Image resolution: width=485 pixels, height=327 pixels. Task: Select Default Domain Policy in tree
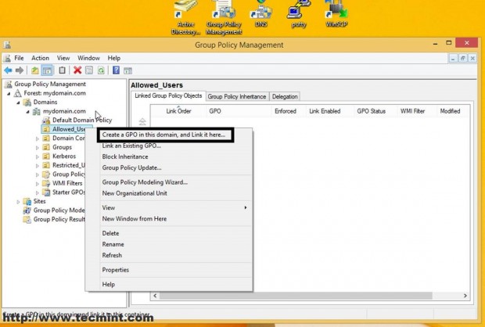(x=82, y=120)
